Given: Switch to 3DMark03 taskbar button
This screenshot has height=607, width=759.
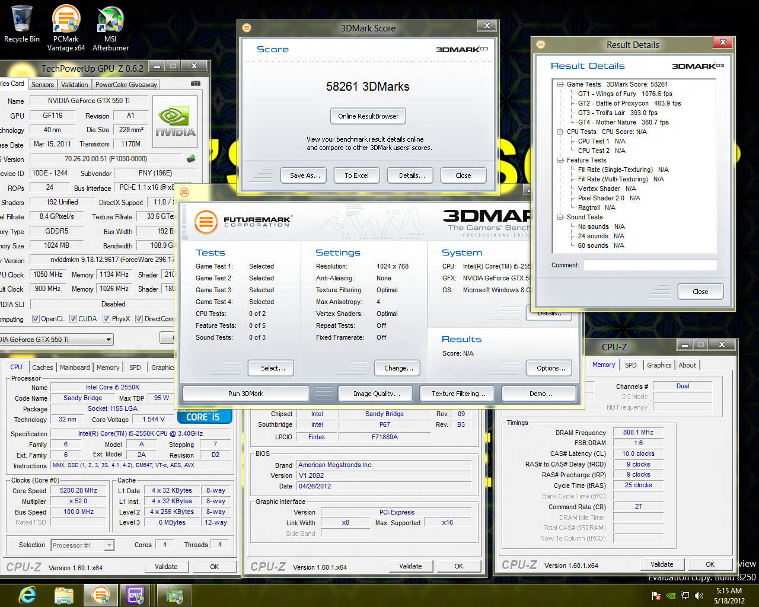Looking at the screenshot, I should click(101, 595).
